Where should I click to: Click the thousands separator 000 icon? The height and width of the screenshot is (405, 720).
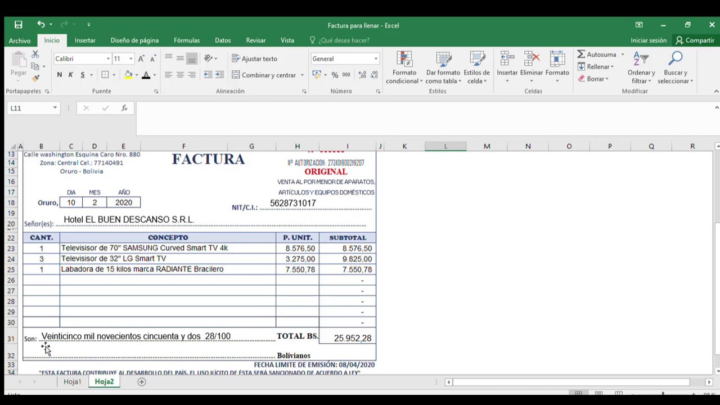pos(346,75)
